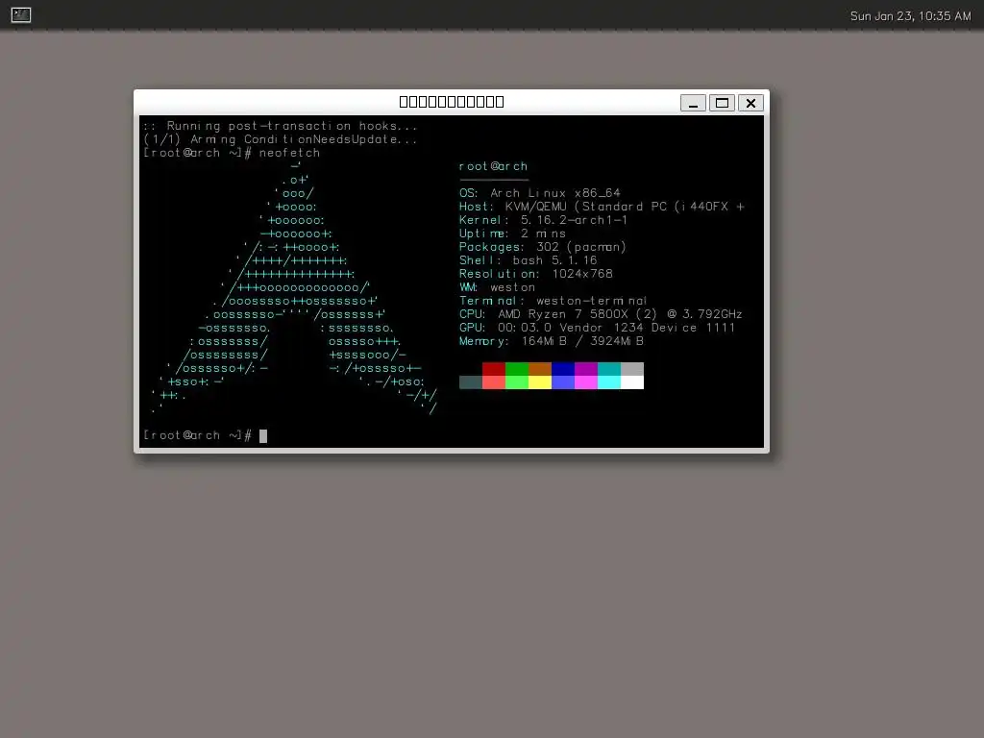This screenshot has width=984, height=738.
Task: Click the yellow color block in neofetch
Action: point(540,382)
